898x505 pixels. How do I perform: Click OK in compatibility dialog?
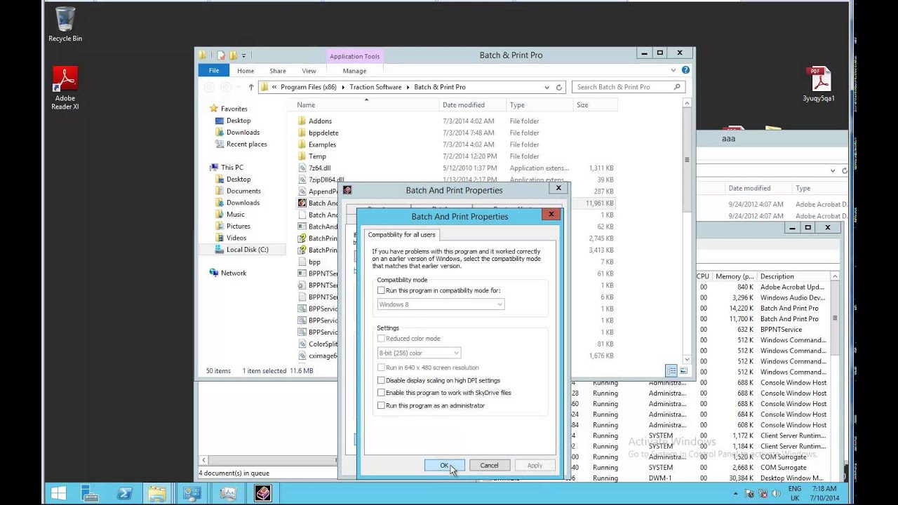click(444, 465)
